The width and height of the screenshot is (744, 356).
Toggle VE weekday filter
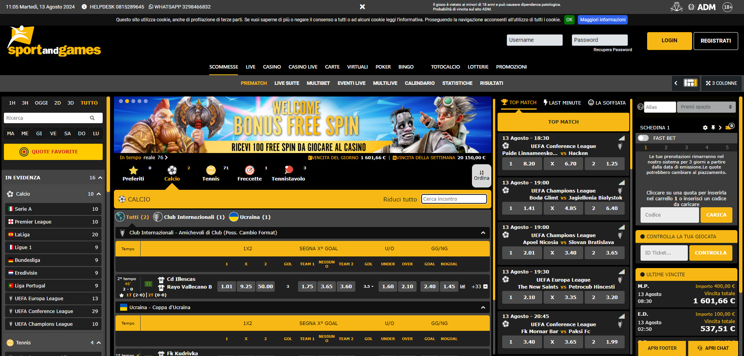click(x=53, y=133)
